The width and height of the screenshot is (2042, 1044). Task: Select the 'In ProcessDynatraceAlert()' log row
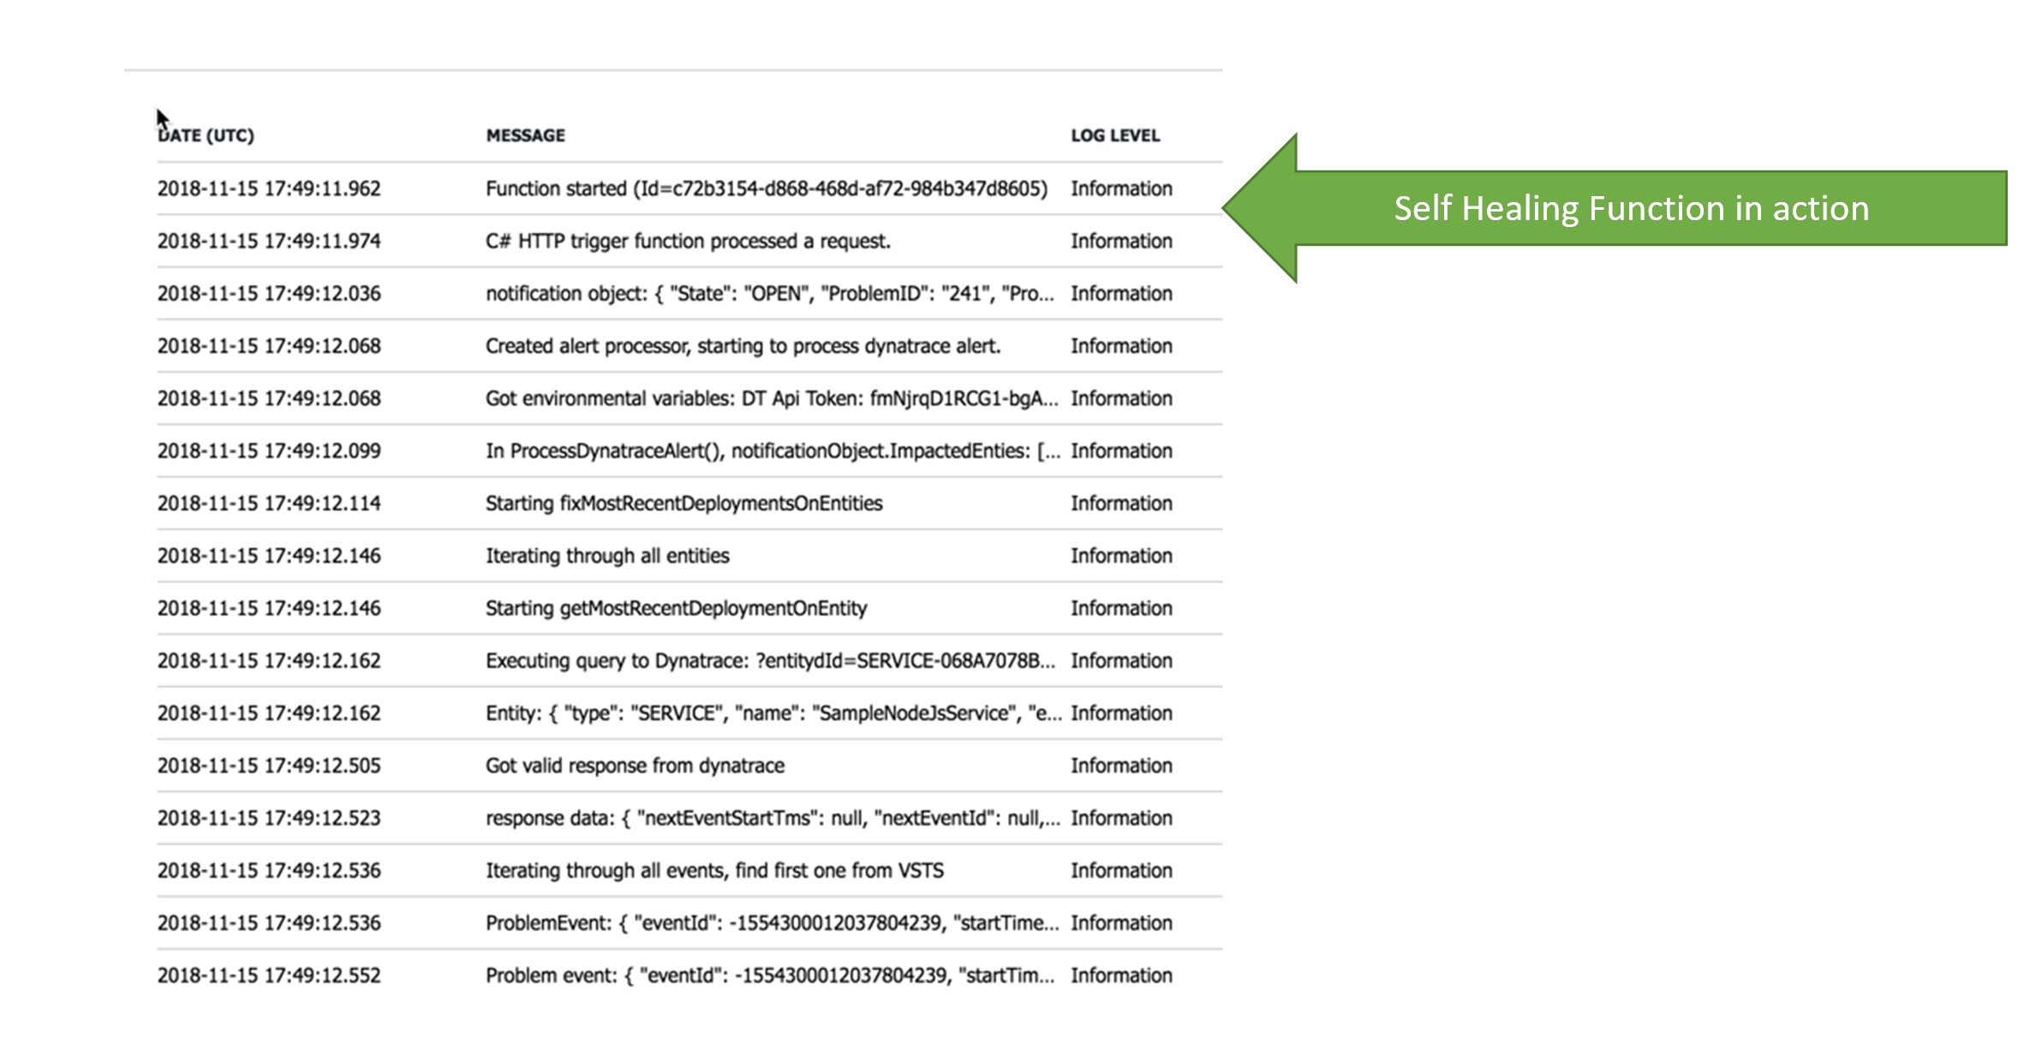tap(772, 451)
